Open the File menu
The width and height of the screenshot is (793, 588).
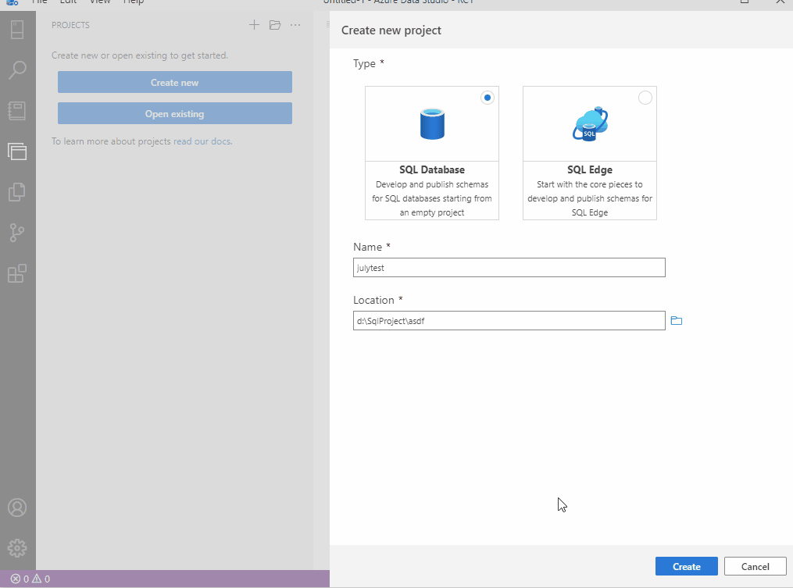click(x=38, y=2)
